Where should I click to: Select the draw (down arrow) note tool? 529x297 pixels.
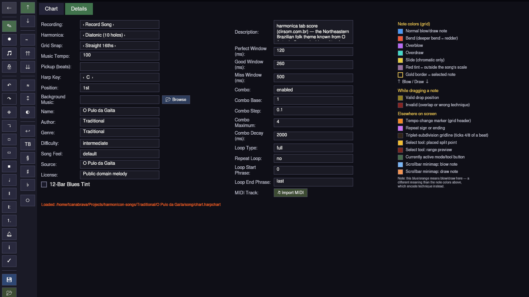pyautogui.click(x=28, y=21)
